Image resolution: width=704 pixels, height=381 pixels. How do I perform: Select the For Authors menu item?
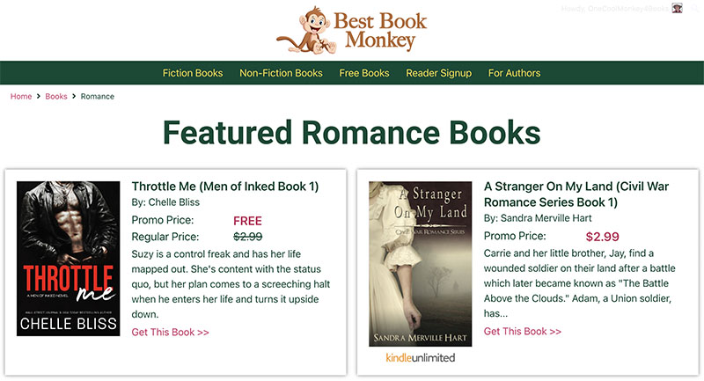(x=514, y=73)
